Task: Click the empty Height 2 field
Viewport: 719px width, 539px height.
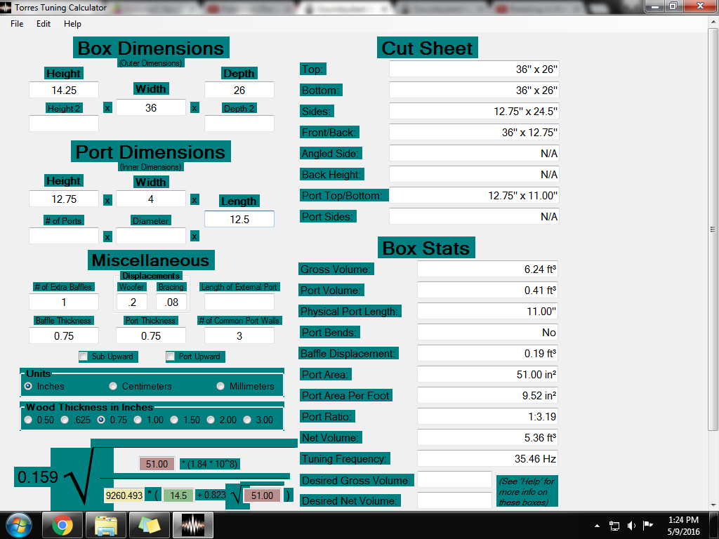Action: pos(64,124)
